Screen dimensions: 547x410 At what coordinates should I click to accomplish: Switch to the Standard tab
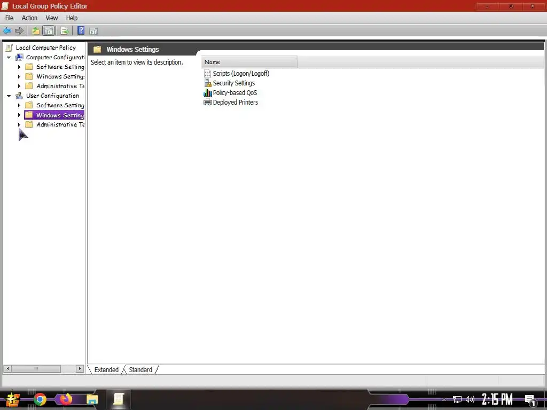point(140,369)
